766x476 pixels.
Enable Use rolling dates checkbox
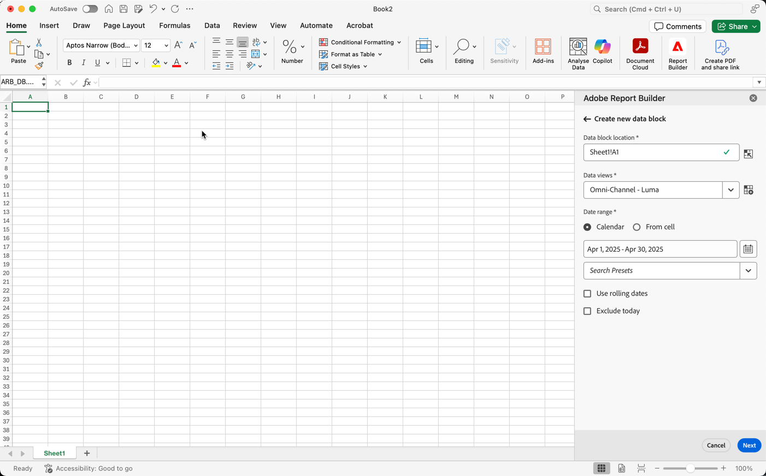tap(587, 294)
